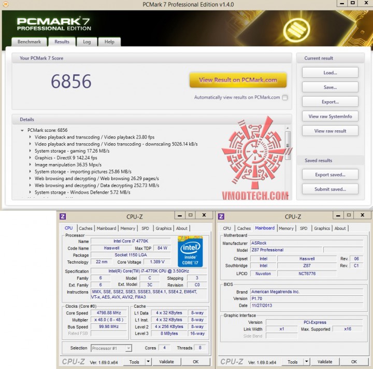
Task: Click the BIOS Version P1.70 field
Action: pyautogui.click(x=307, y=298)
